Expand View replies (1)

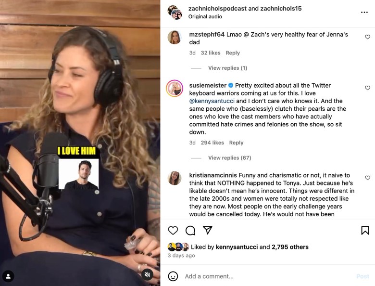227,68
